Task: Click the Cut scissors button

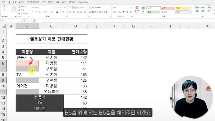Action: (23, 6)
